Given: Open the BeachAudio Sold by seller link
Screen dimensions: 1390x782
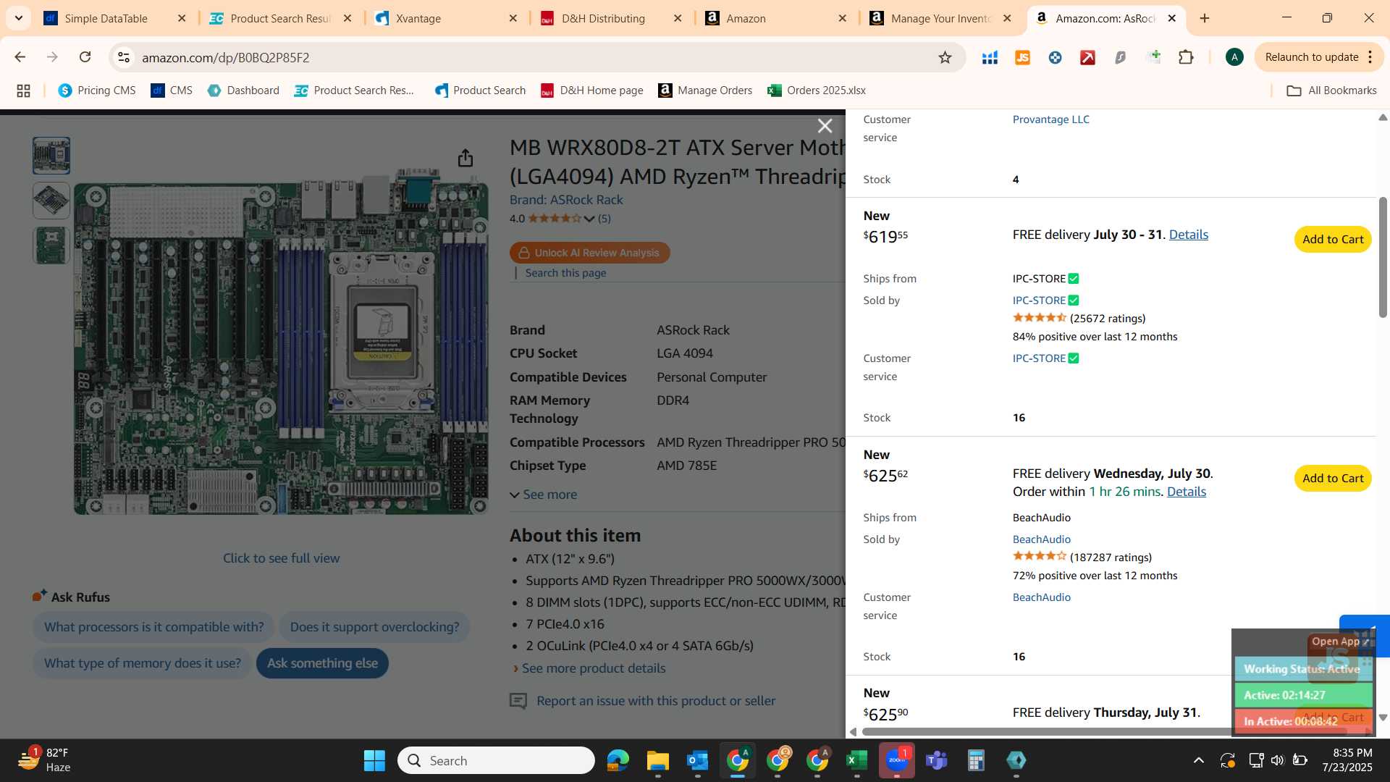Looking at the screenshot, I should (x=1041, y=539).
